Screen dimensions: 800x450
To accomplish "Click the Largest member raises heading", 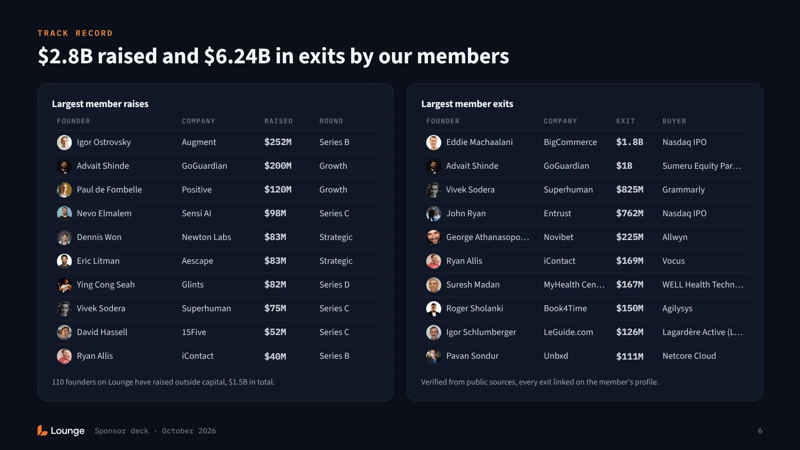I will pos(100,104).
